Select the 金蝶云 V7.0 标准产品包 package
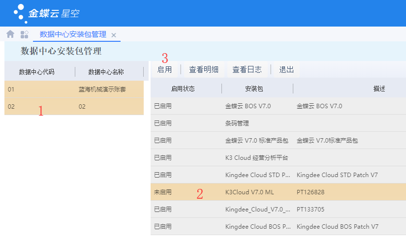The height and width of the screenshot is (242, 406). tap(256, 141)
